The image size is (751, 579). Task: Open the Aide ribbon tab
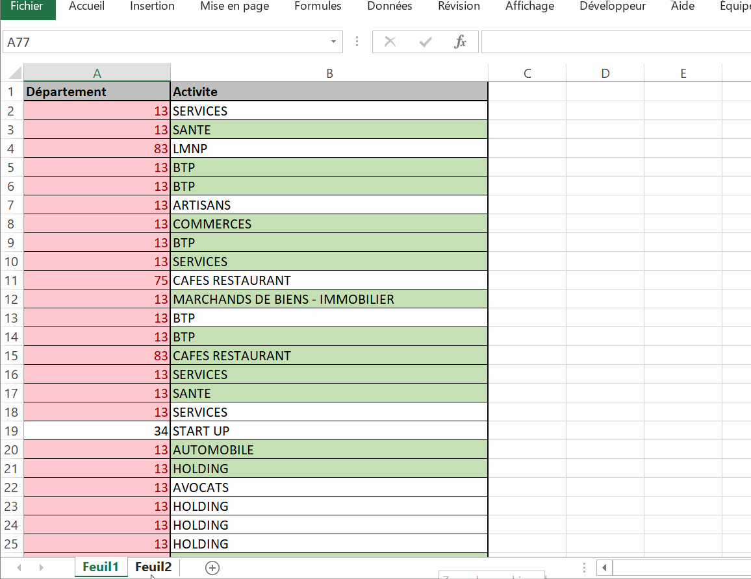[x=683, y=6]
